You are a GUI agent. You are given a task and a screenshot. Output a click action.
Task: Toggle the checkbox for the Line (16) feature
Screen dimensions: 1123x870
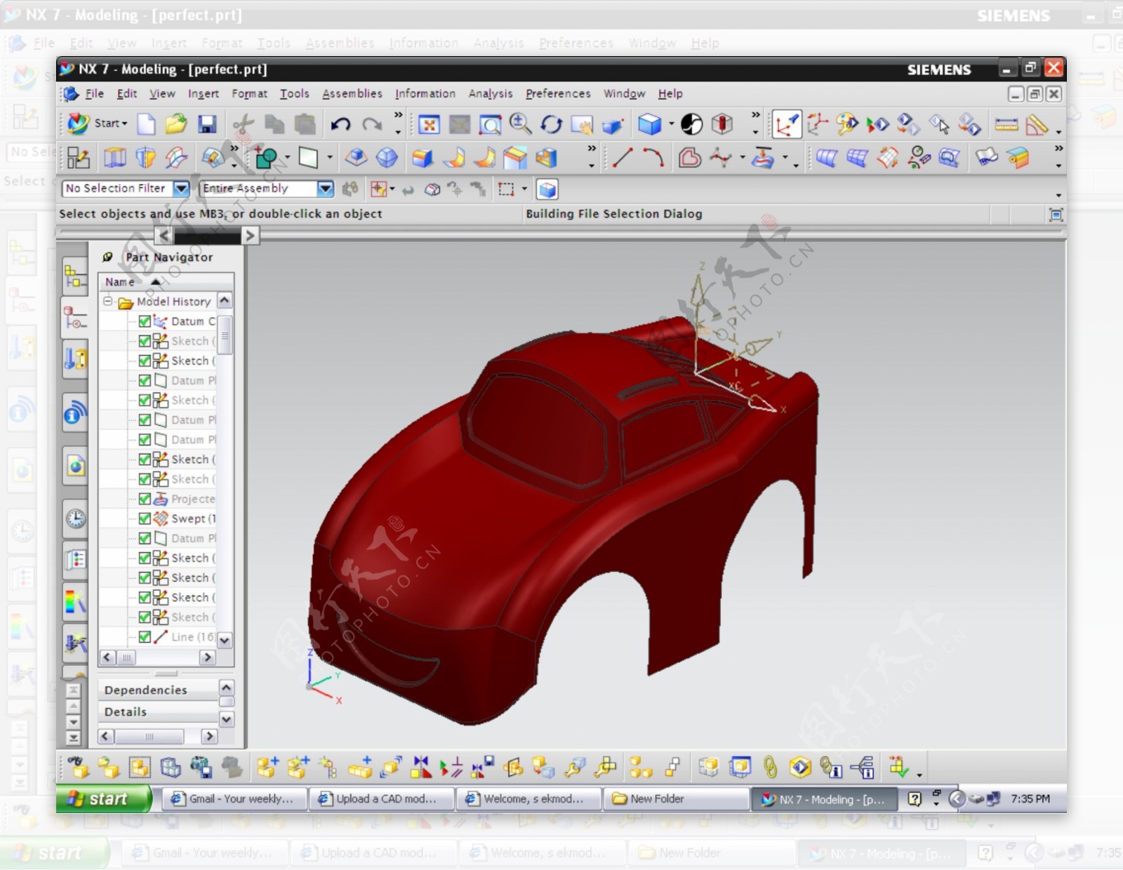click(145, 637)
